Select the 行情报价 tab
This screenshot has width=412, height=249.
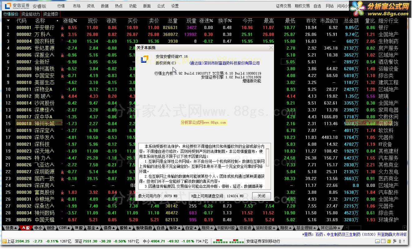click(x=11, y=14)
